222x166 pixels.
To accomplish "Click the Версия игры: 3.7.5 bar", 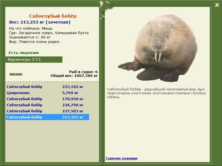I will [x=34, y=59].
